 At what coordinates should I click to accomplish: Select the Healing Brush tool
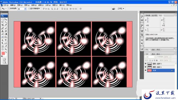pos(2,28)
